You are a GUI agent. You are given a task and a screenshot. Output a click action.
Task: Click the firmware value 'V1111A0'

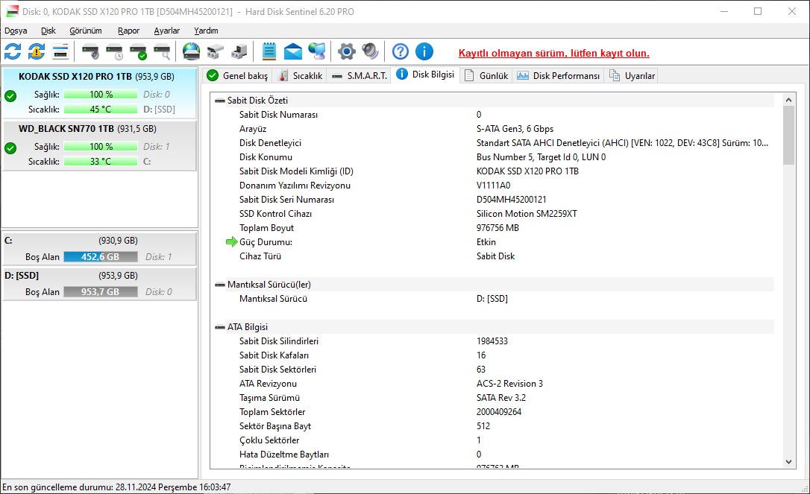(493, 186)
